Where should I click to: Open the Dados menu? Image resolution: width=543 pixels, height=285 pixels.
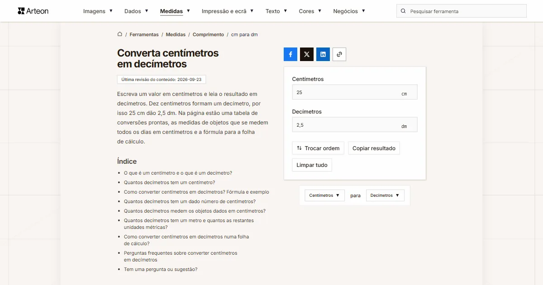pos(136,11)
